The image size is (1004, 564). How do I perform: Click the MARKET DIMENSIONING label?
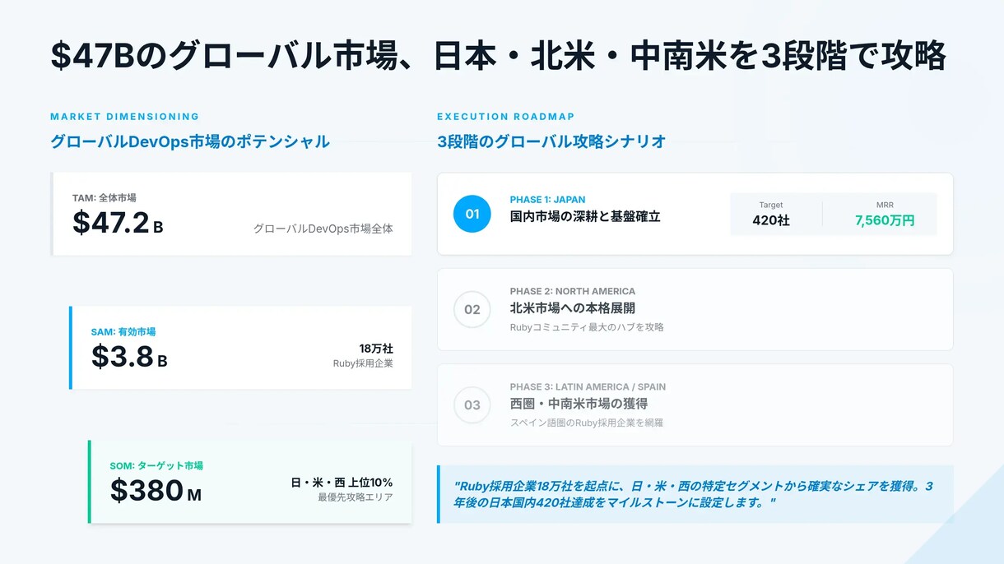124,117
